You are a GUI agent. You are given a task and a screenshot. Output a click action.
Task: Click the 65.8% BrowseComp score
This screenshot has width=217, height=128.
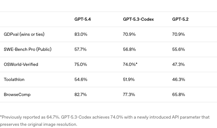click(179, 95)
